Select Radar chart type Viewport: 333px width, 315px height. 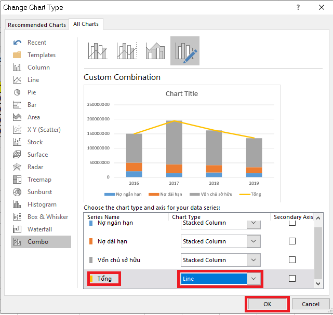pos(35,167)
